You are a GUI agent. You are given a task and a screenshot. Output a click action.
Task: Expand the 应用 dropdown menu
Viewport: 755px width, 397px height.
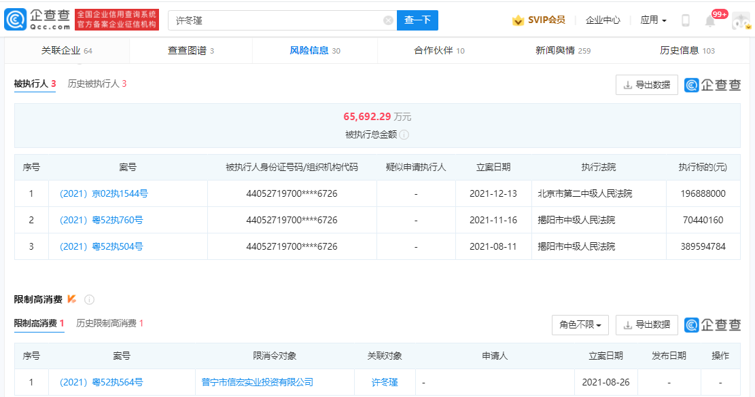[x=653, y=20]
